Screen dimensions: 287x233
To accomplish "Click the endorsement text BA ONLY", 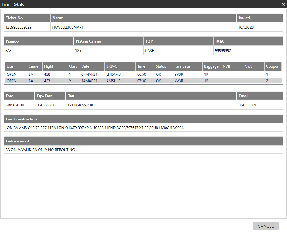I will (40, 150).
